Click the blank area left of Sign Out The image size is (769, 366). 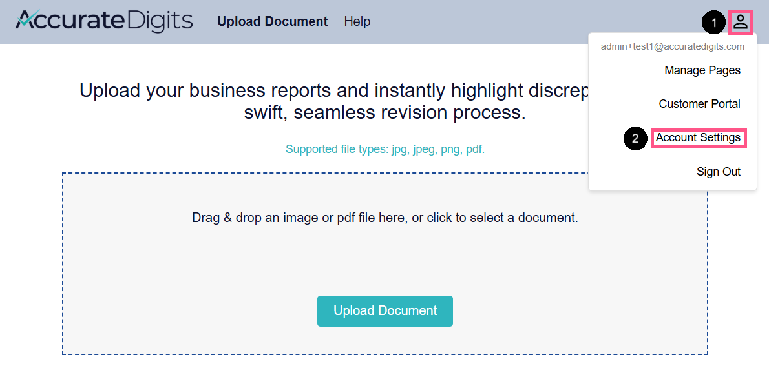[x=642, y=172]
